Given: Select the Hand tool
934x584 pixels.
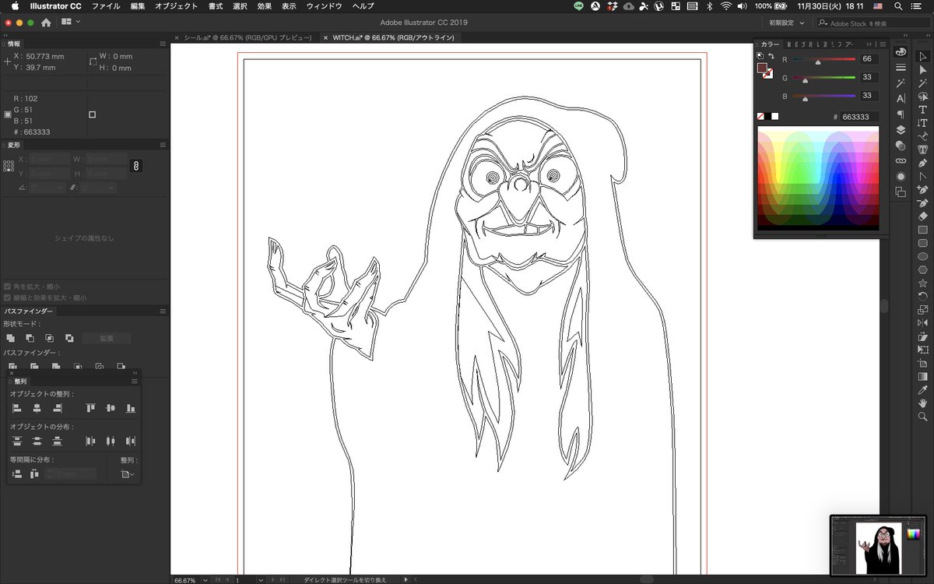Looking at the screenshot, I should pos(922,403).
